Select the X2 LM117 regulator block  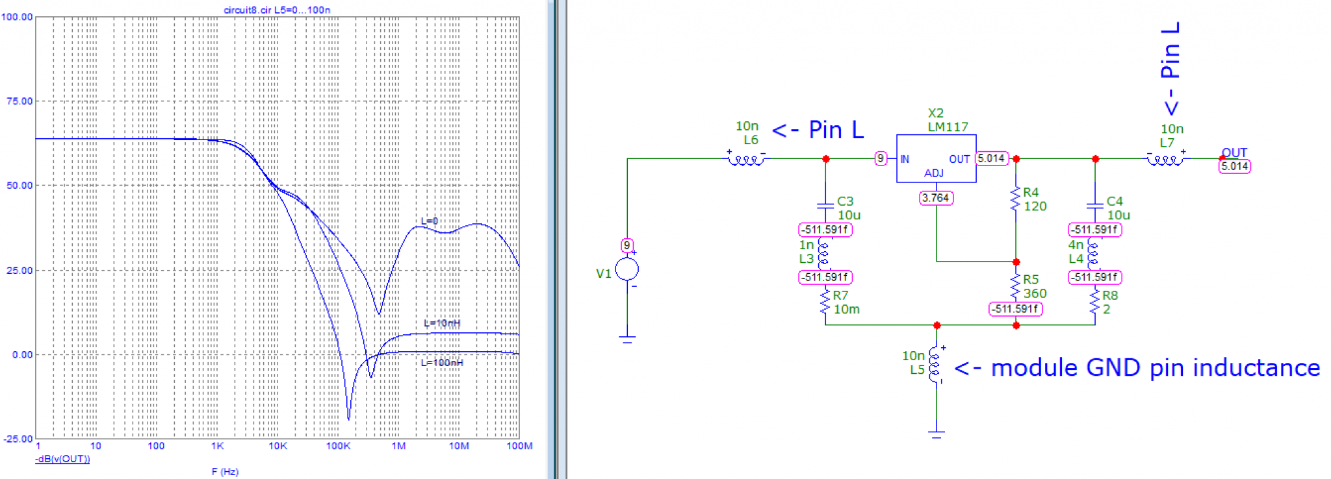(x=937, y=158)
